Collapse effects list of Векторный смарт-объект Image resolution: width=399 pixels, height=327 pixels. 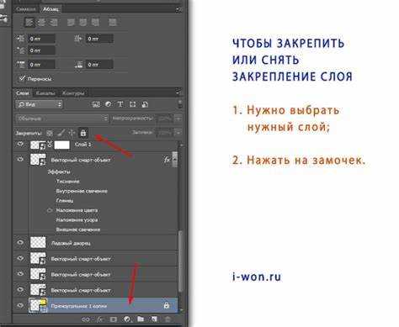175,160
